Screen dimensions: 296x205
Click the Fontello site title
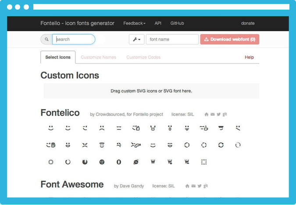77,23
